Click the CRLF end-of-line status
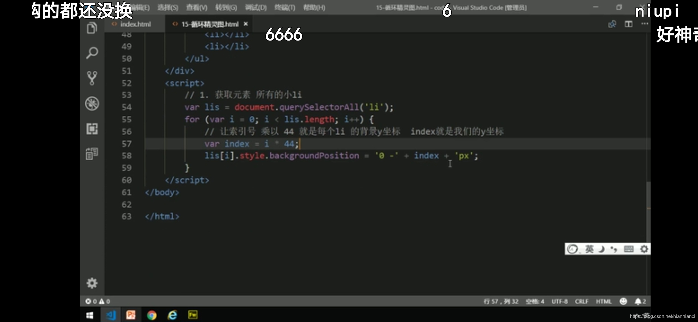Screen dimensions: 698x322 [581, 301]
